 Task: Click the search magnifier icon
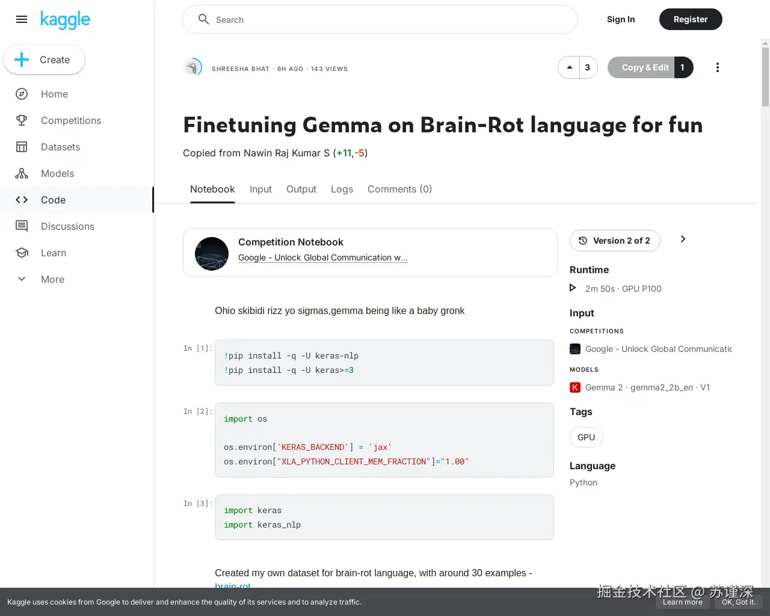pos(204,19)
